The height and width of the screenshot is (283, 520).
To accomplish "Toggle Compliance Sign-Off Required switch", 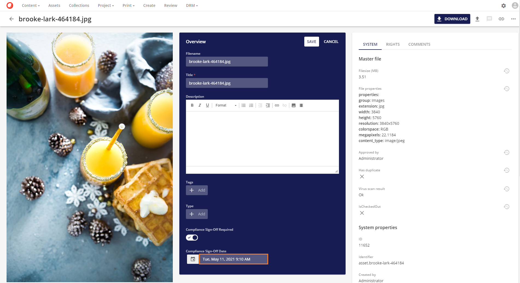I will [x=192, y=238].
